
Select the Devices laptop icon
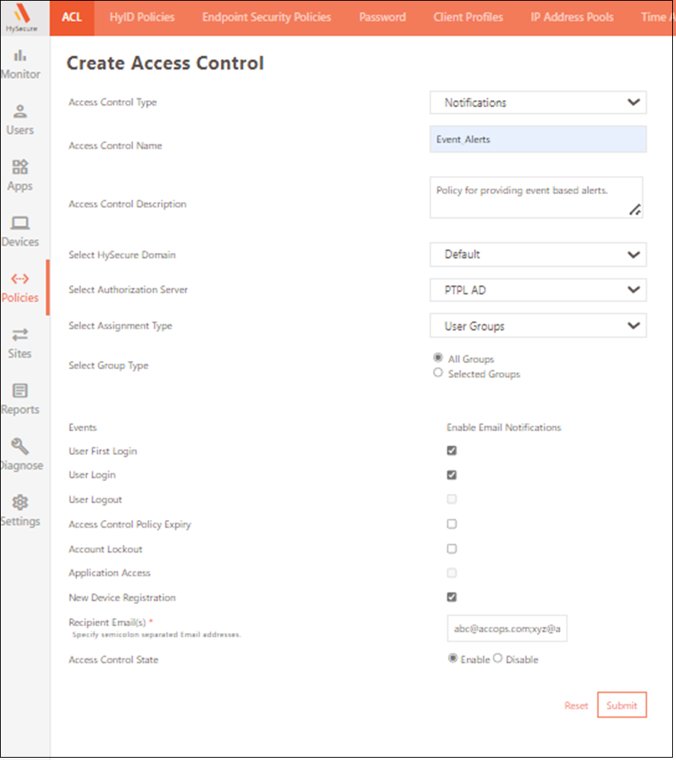pyautogui.click(x=21, y=223)
